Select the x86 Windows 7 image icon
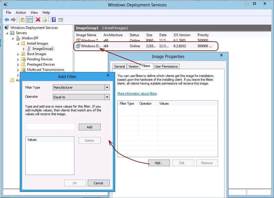Image resolution: width=274 pixels, height=198 pixels. click(x=78, y=40)
